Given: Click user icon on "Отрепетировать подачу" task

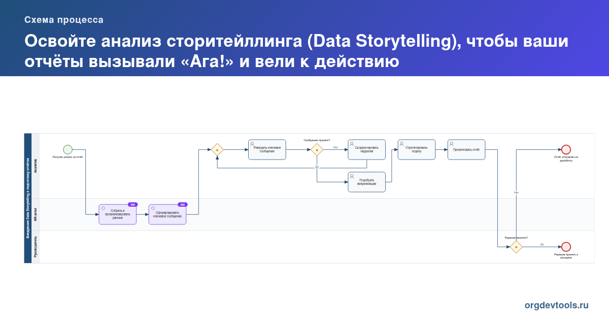Looking at the screenshot, I should (x=401, y=144).
